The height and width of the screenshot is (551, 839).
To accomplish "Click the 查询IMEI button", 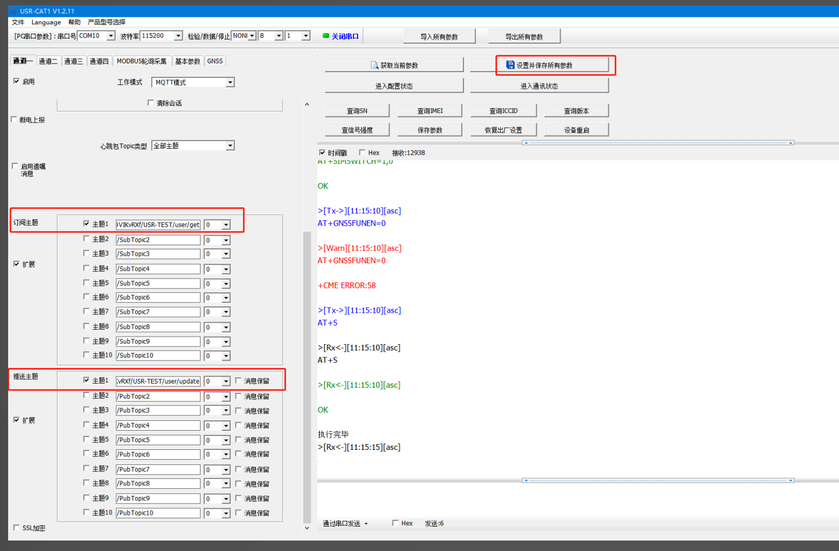I will coord(430,111).
